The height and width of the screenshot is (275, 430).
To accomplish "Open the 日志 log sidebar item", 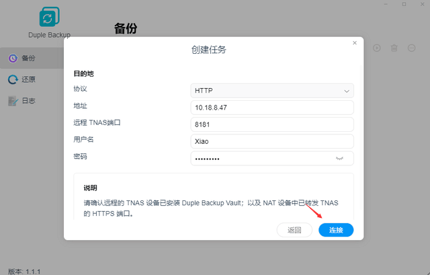I will pyautogui.click(x=32, y=101).
